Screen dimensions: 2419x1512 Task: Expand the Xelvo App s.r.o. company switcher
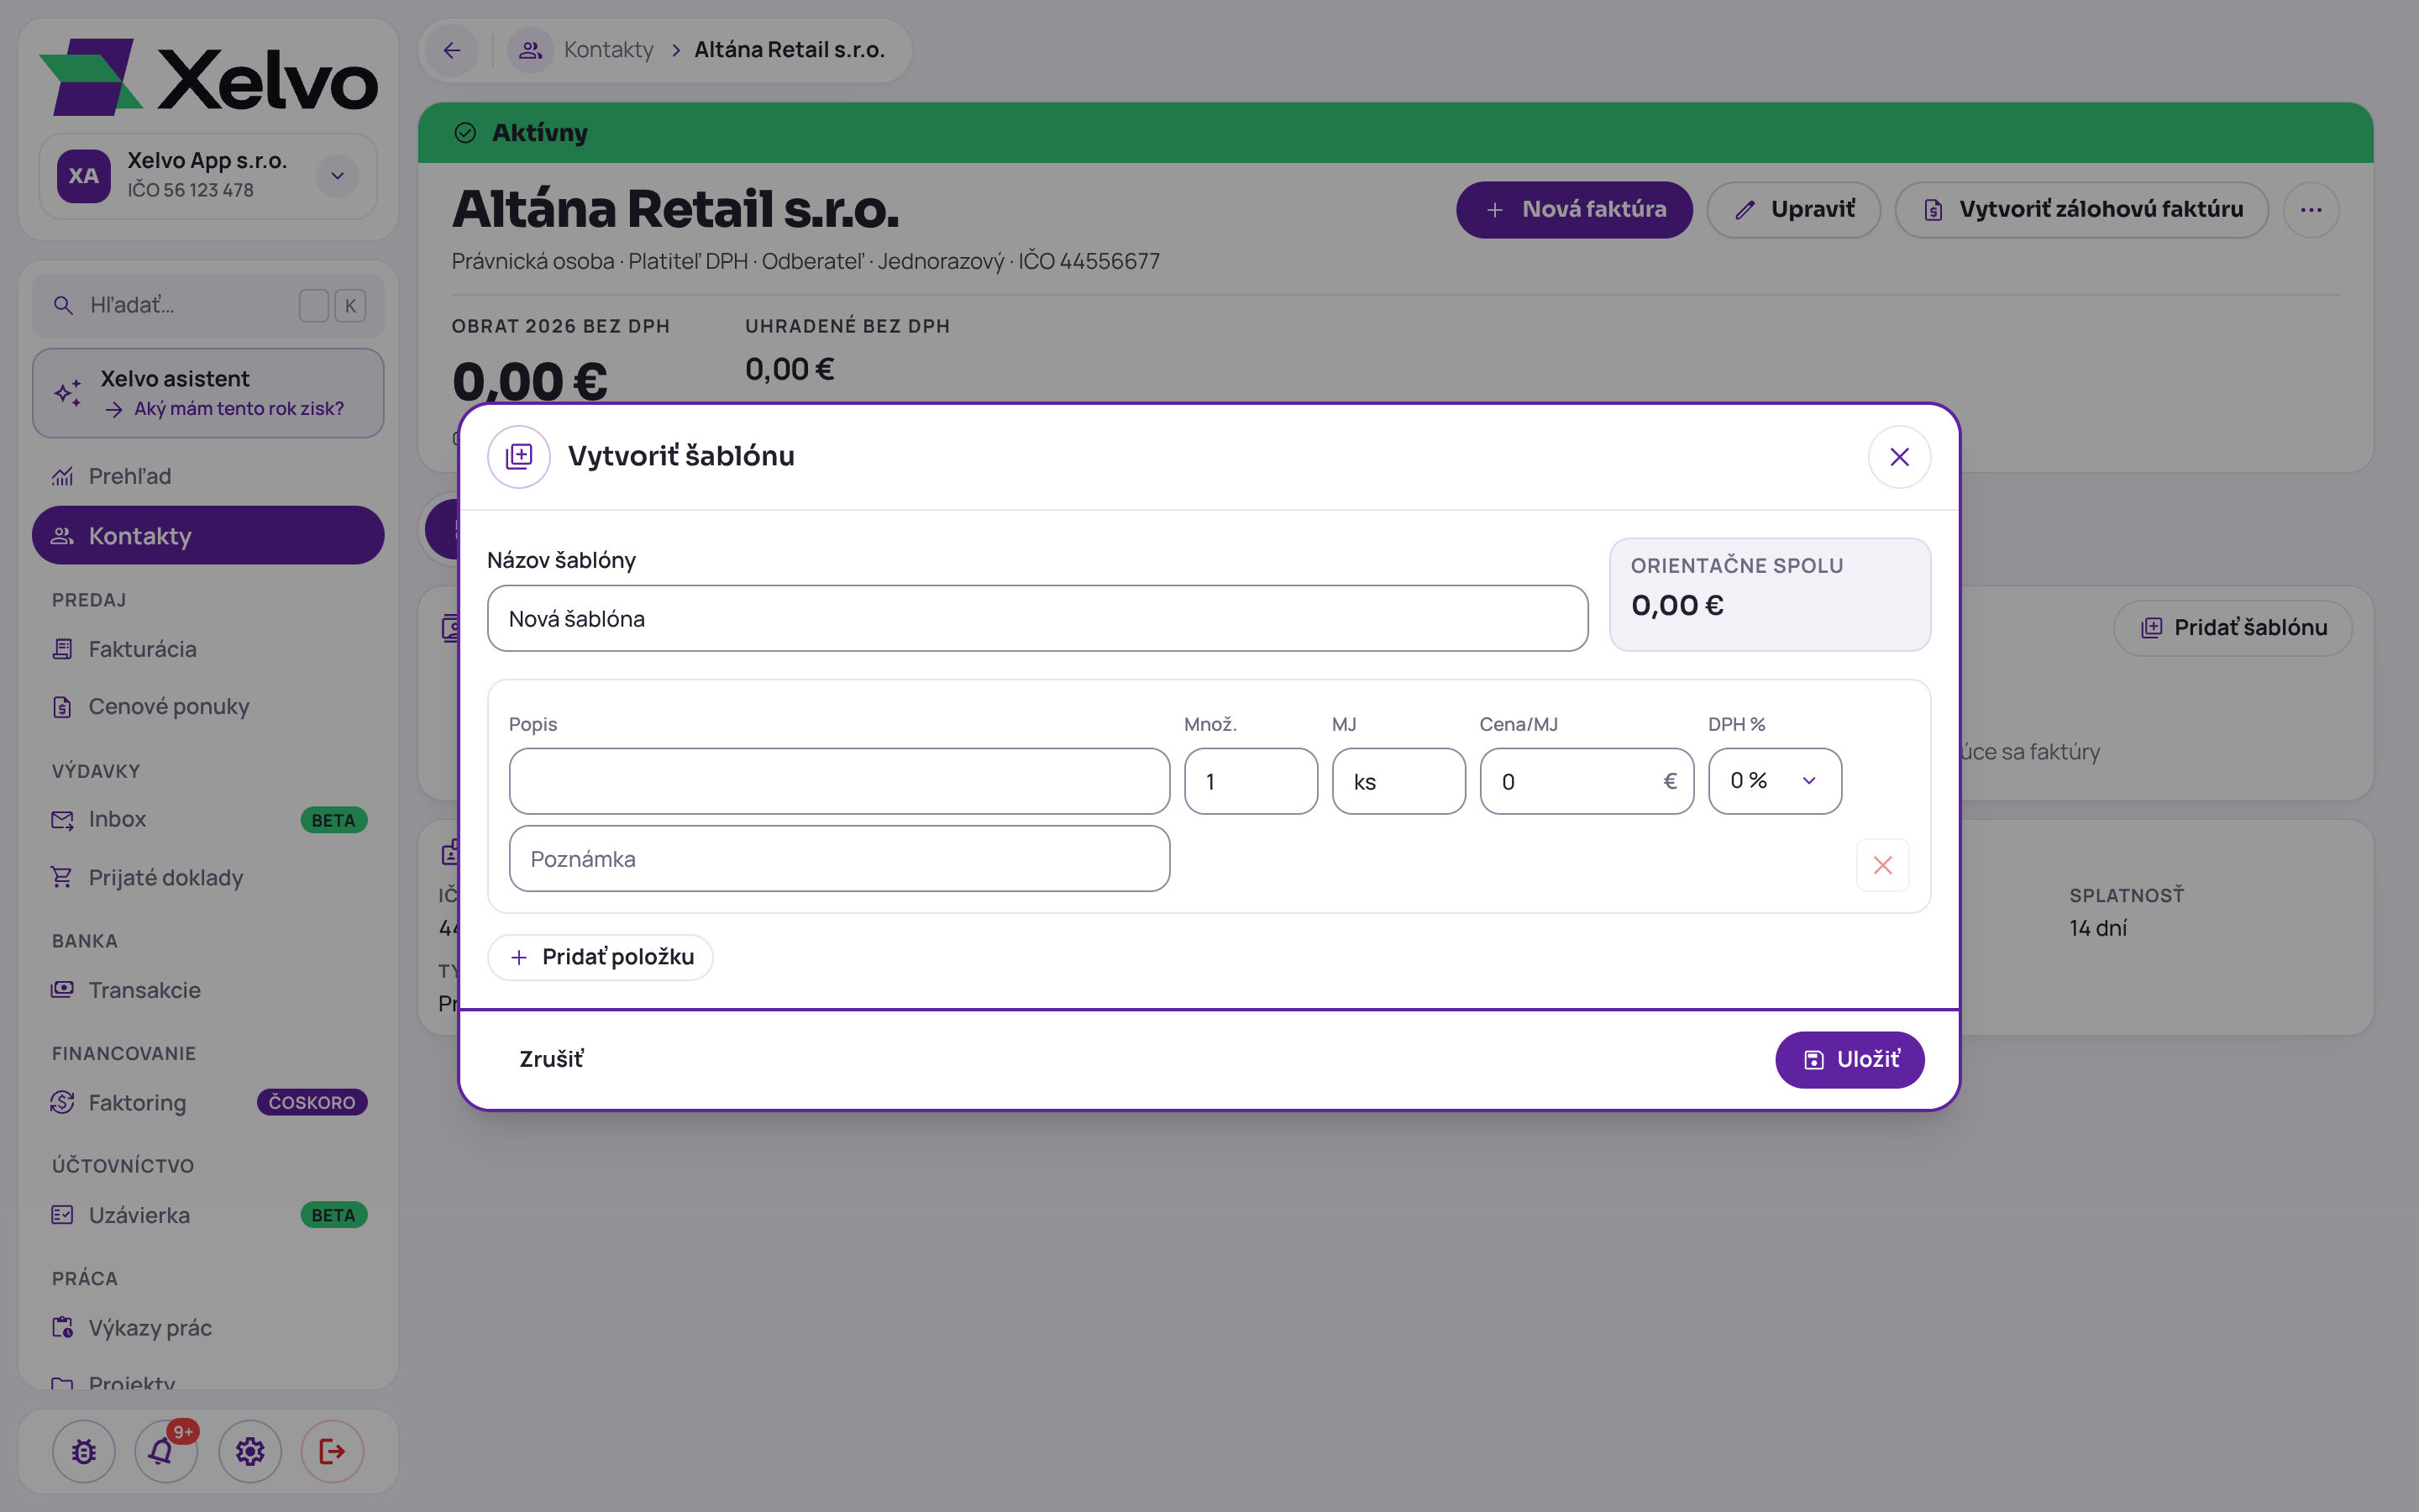point(338,176)
